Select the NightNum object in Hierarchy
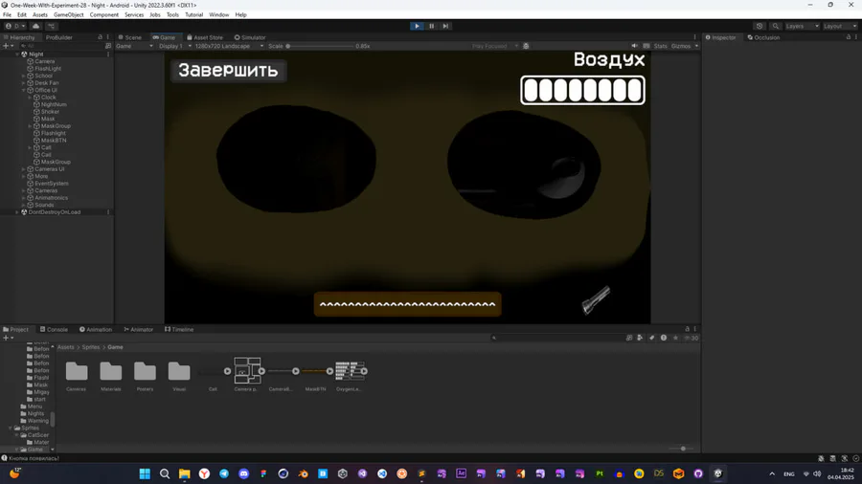The image size is (862, 484). (54, 104)
